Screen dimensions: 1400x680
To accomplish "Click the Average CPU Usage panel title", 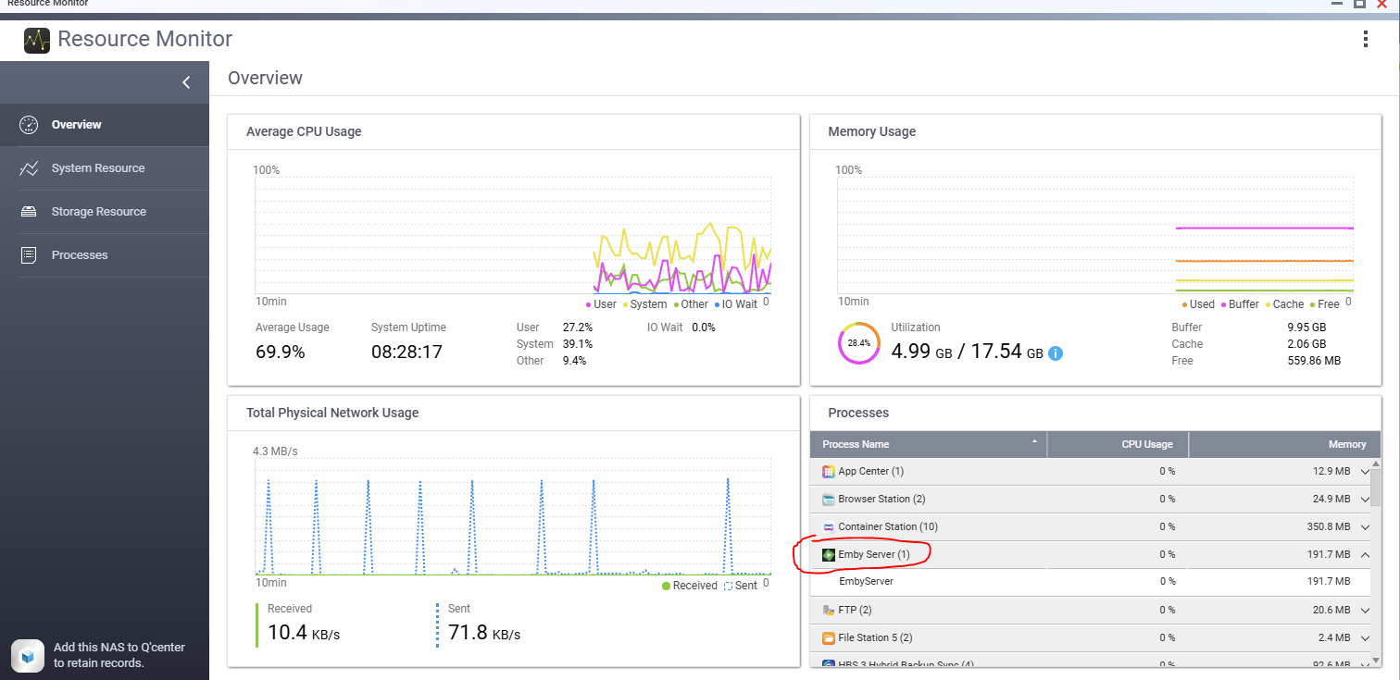I will pyautogui.click(x=304, y=131).
